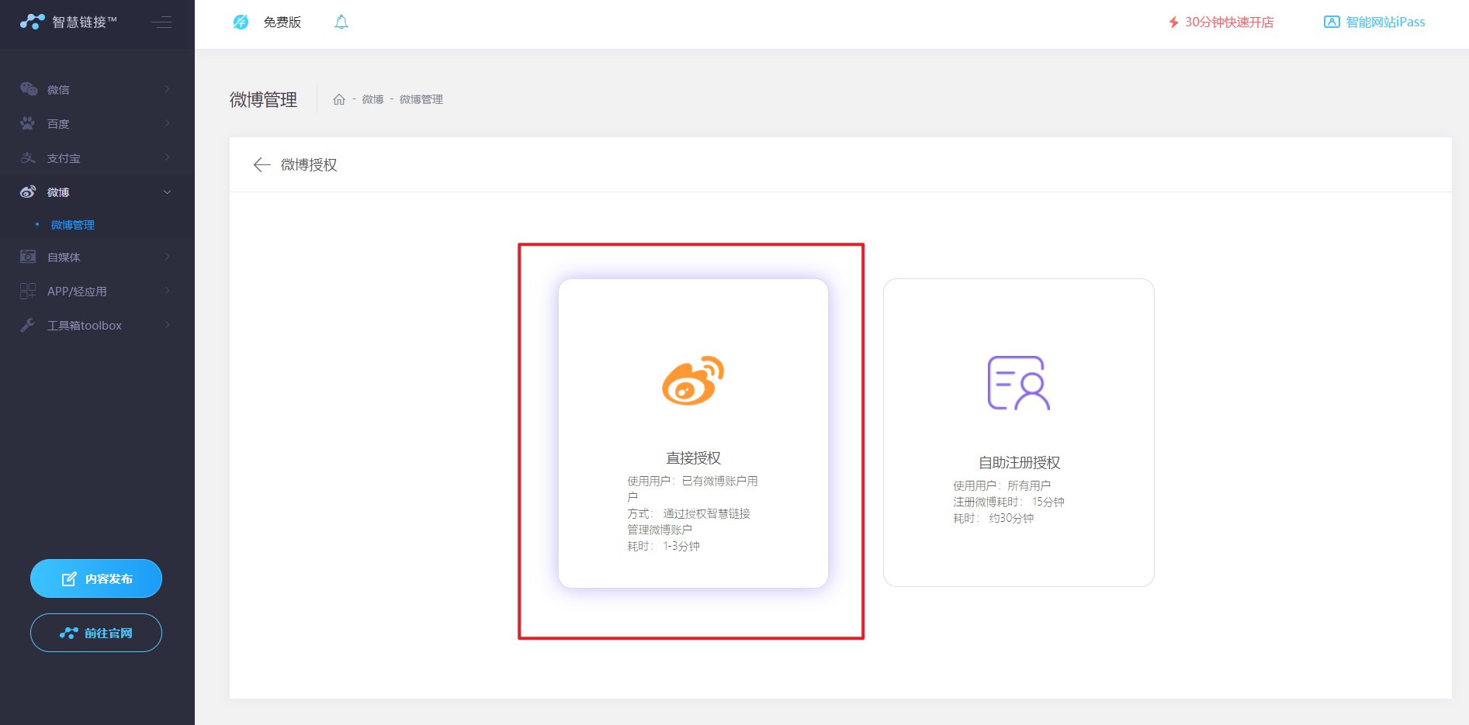This screenshot has height=725, width=1469.
Task: Expand the 支付宝 menu chevron
Action: click(x=168, y=157)
